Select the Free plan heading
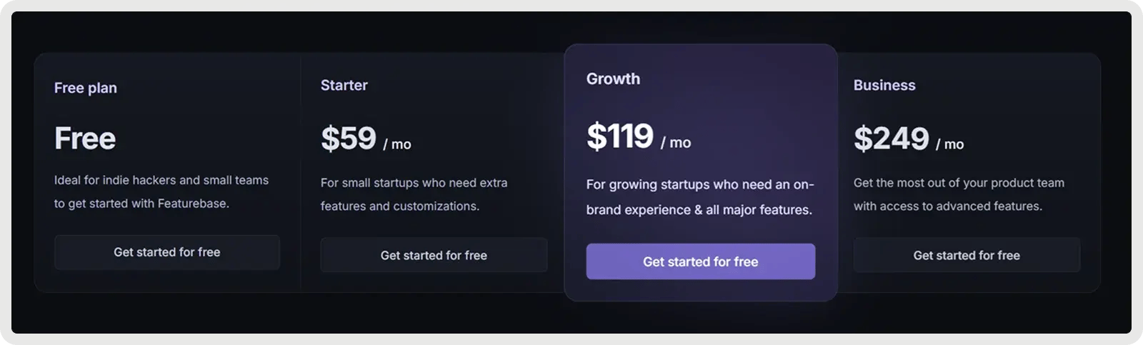The image size is (1143, 345). pos(86,88)
